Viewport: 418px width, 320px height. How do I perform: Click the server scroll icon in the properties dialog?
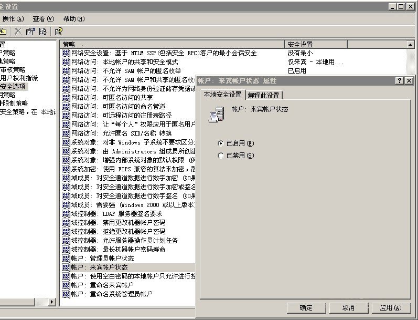pyautogui.click(x=216, y=115)
